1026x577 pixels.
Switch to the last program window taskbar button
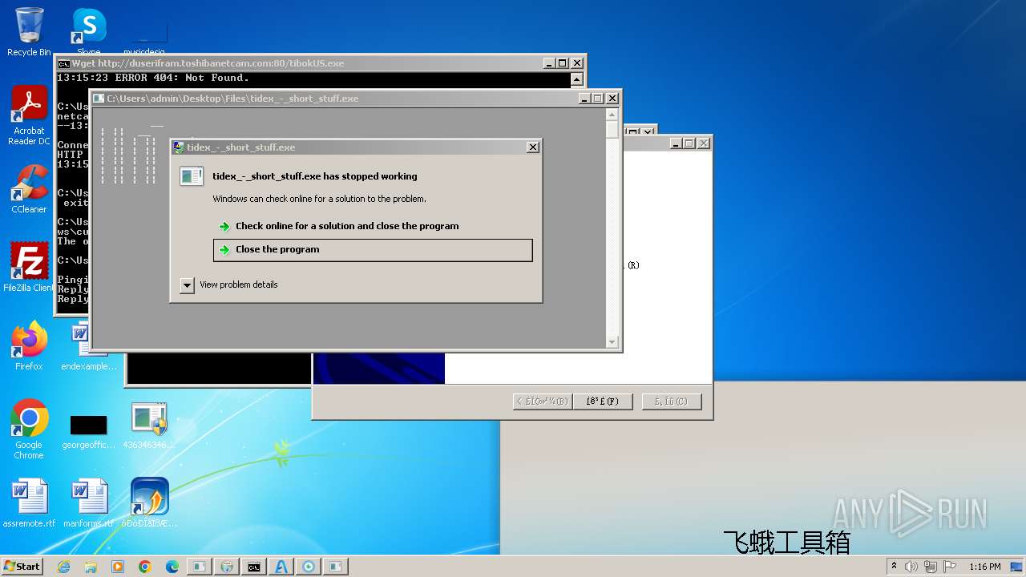[x=336, y=567]
